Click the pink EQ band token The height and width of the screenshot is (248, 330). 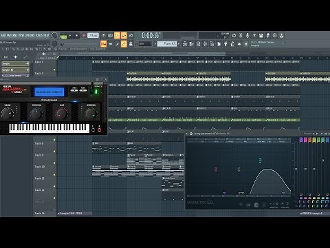pos(216,169)
